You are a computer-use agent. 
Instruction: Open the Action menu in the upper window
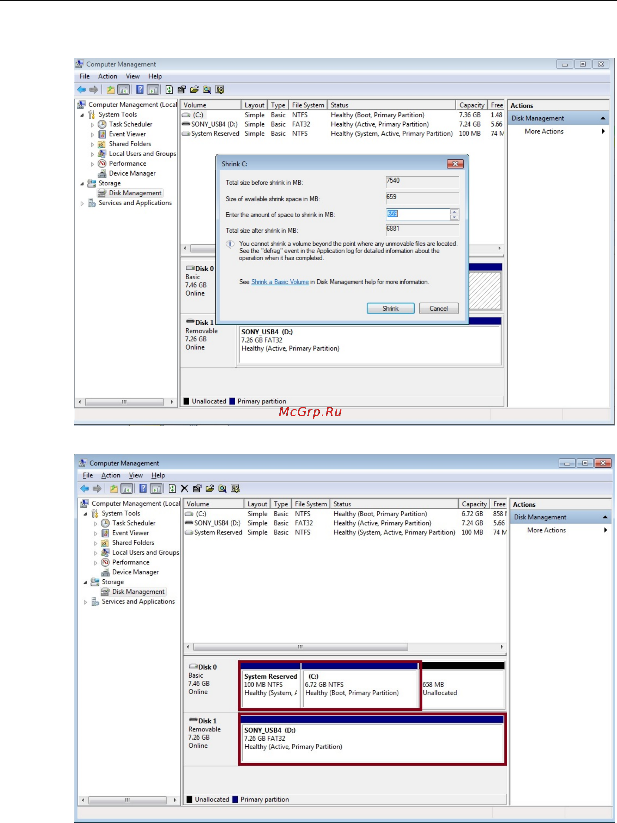(108, 76)
